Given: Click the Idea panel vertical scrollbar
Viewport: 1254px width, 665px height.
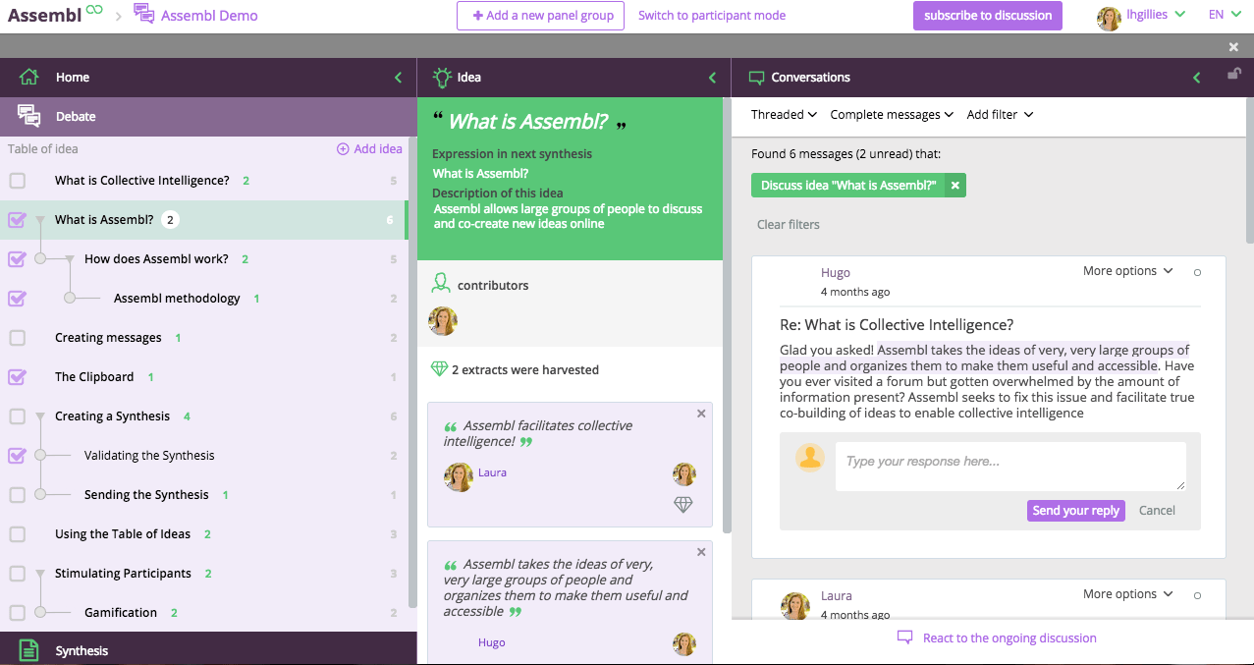Looking at the screenshot, I should click(x=727, y=314).
